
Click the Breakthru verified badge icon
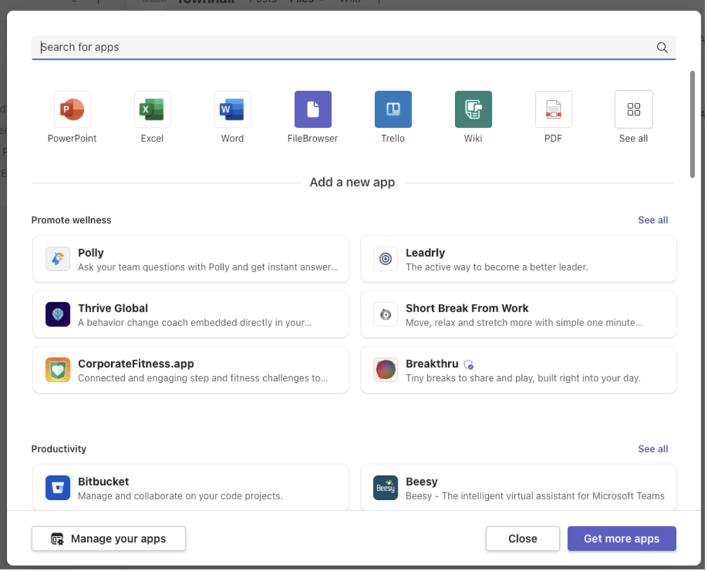(469, 364)
